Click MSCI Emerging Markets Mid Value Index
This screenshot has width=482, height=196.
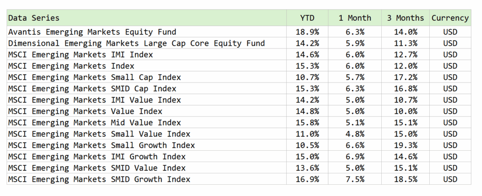[x=95, y=122]
